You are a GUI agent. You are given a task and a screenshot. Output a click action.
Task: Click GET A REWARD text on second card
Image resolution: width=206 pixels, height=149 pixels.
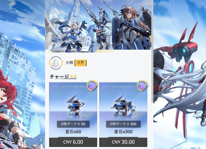pyautogui.click(x=123, y=87)
